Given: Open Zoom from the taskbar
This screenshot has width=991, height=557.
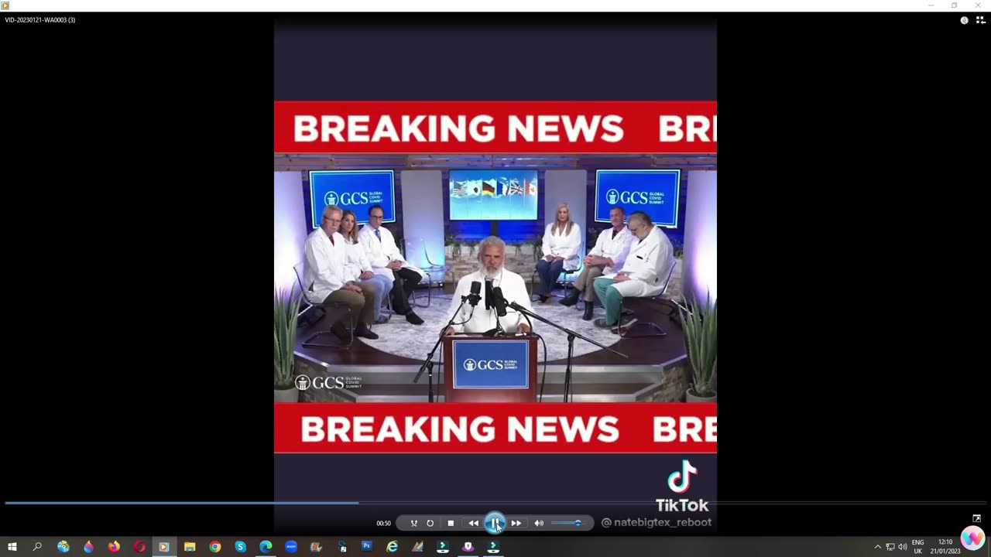Looking at the screenshot, I should 291,547.
